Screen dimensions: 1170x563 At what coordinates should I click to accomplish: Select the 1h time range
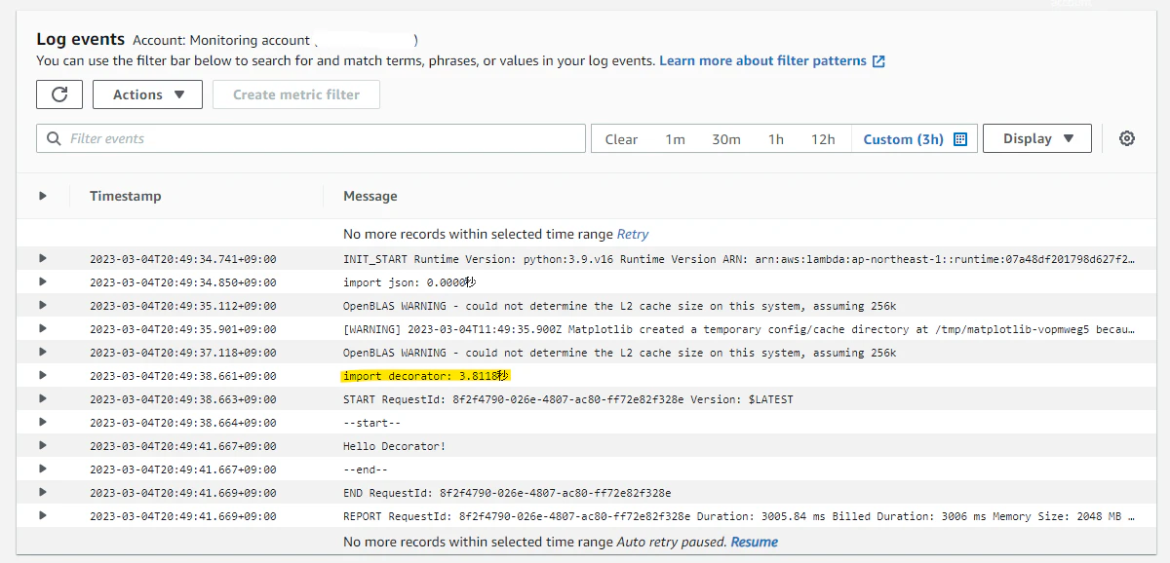click(775, 139)
